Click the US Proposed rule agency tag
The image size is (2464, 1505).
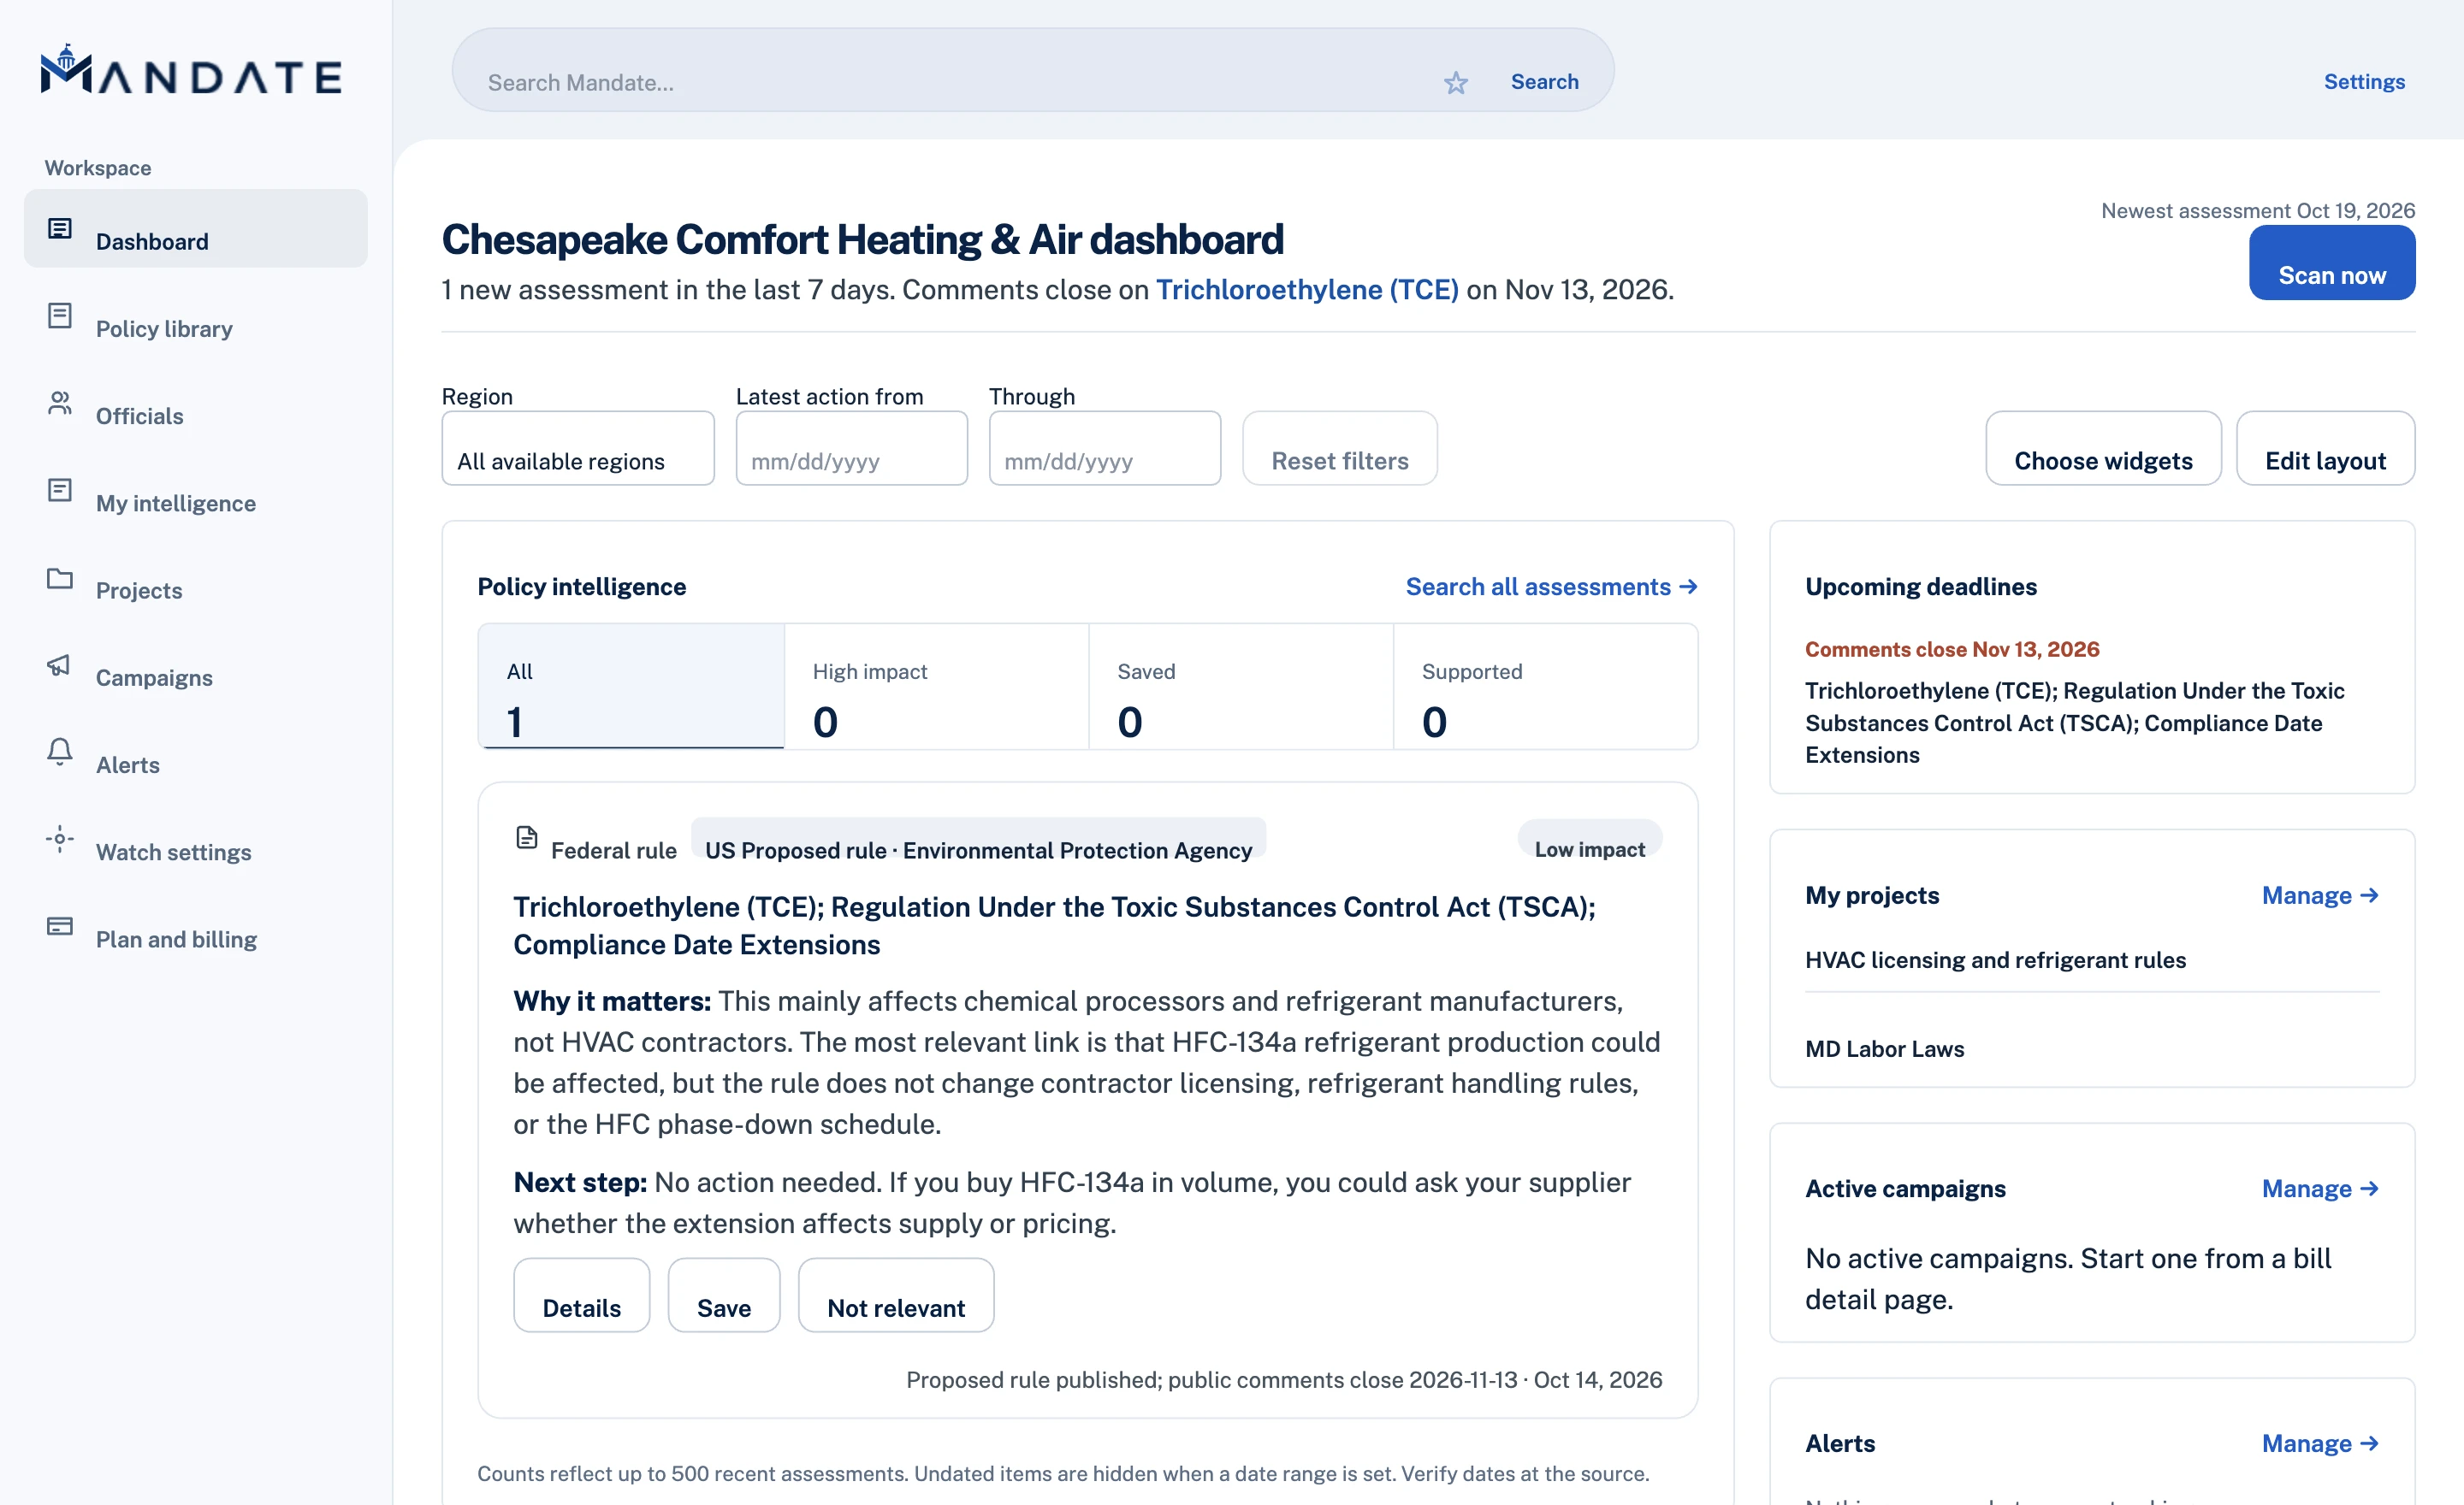tap(978, 839)
